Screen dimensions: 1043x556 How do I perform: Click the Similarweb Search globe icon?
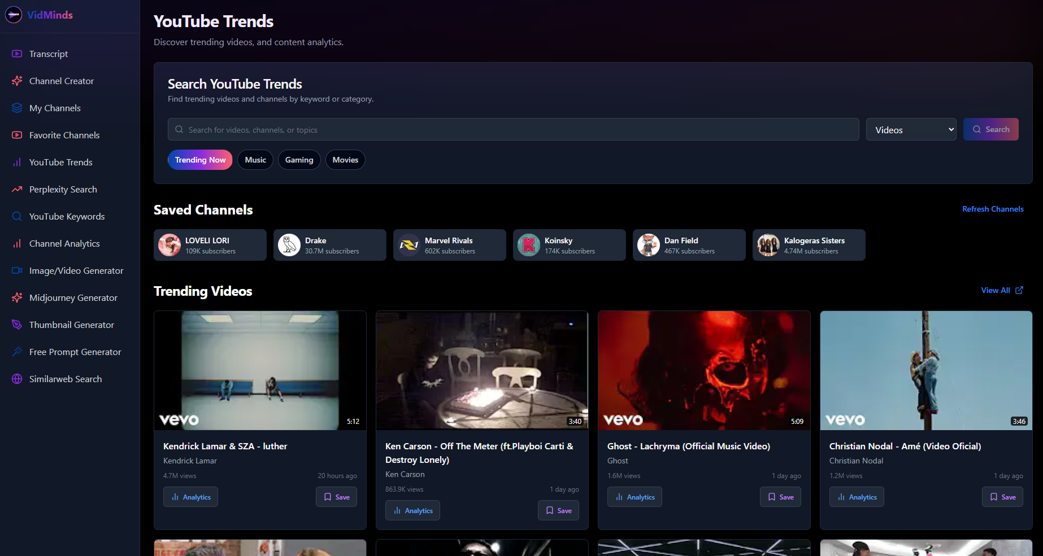click(17, 379)
